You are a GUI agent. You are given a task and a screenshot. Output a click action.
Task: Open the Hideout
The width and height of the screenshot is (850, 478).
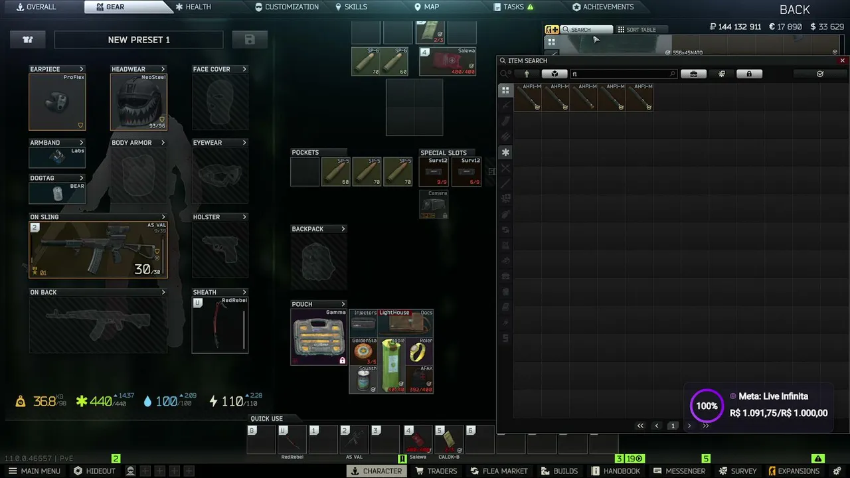[94, 471]
